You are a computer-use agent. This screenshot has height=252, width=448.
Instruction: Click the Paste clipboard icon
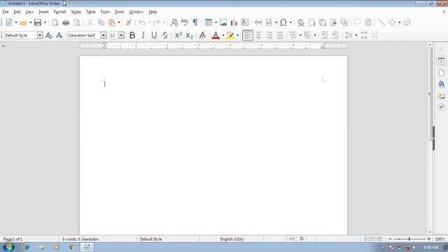(112, 22)
